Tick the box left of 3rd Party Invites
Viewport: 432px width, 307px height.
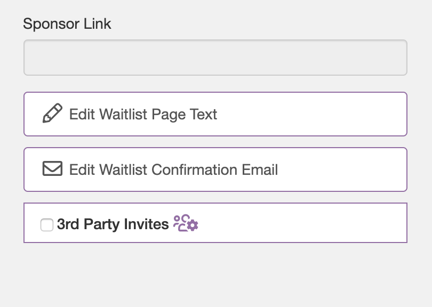pos(47,225)
